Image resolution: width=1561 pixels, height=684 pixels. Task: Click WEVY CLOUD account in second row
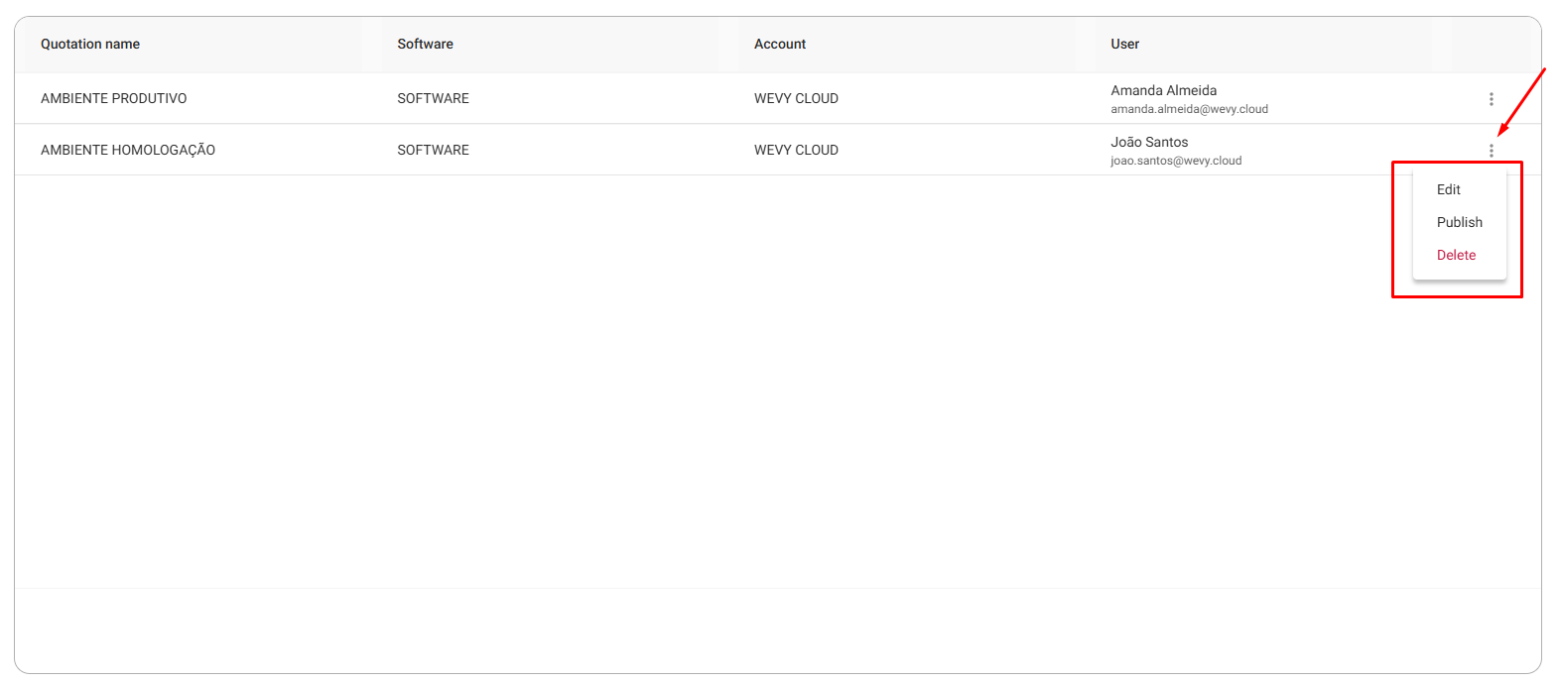(x=796, y=150)
